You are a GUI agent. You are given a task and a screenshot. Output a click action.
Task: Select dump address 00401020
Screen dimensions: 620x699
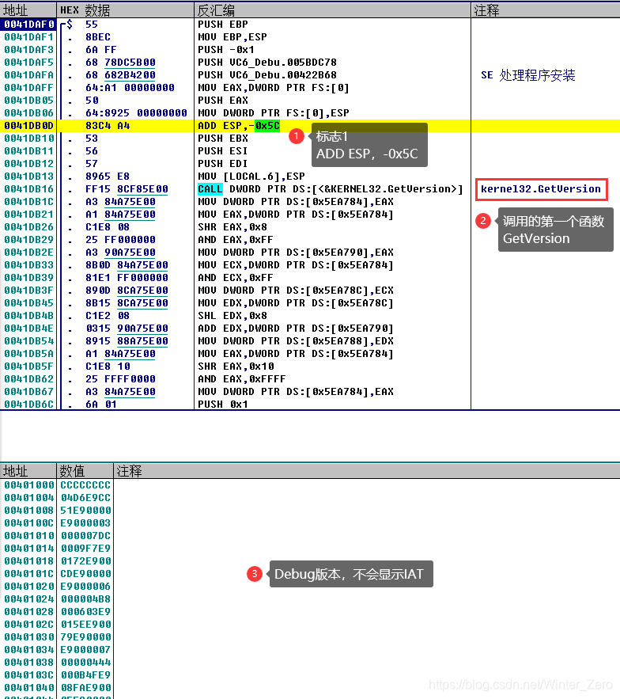pyautogui.click(x=29, y=587)
